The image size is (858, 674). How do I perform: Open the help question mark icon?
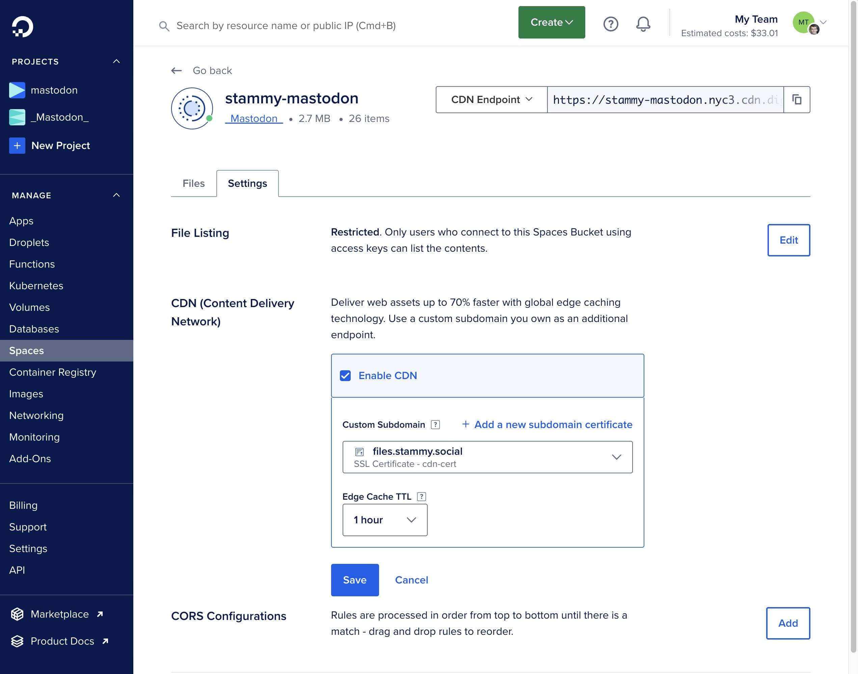click(610, 24)
